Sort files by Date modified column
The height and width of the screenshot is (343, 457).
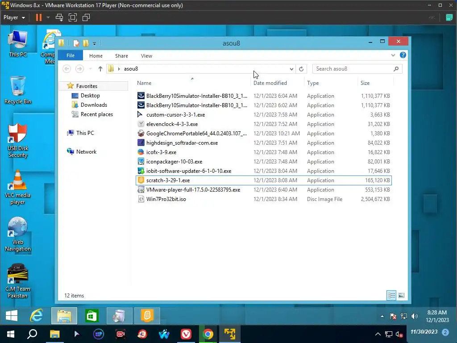(270, 83)
